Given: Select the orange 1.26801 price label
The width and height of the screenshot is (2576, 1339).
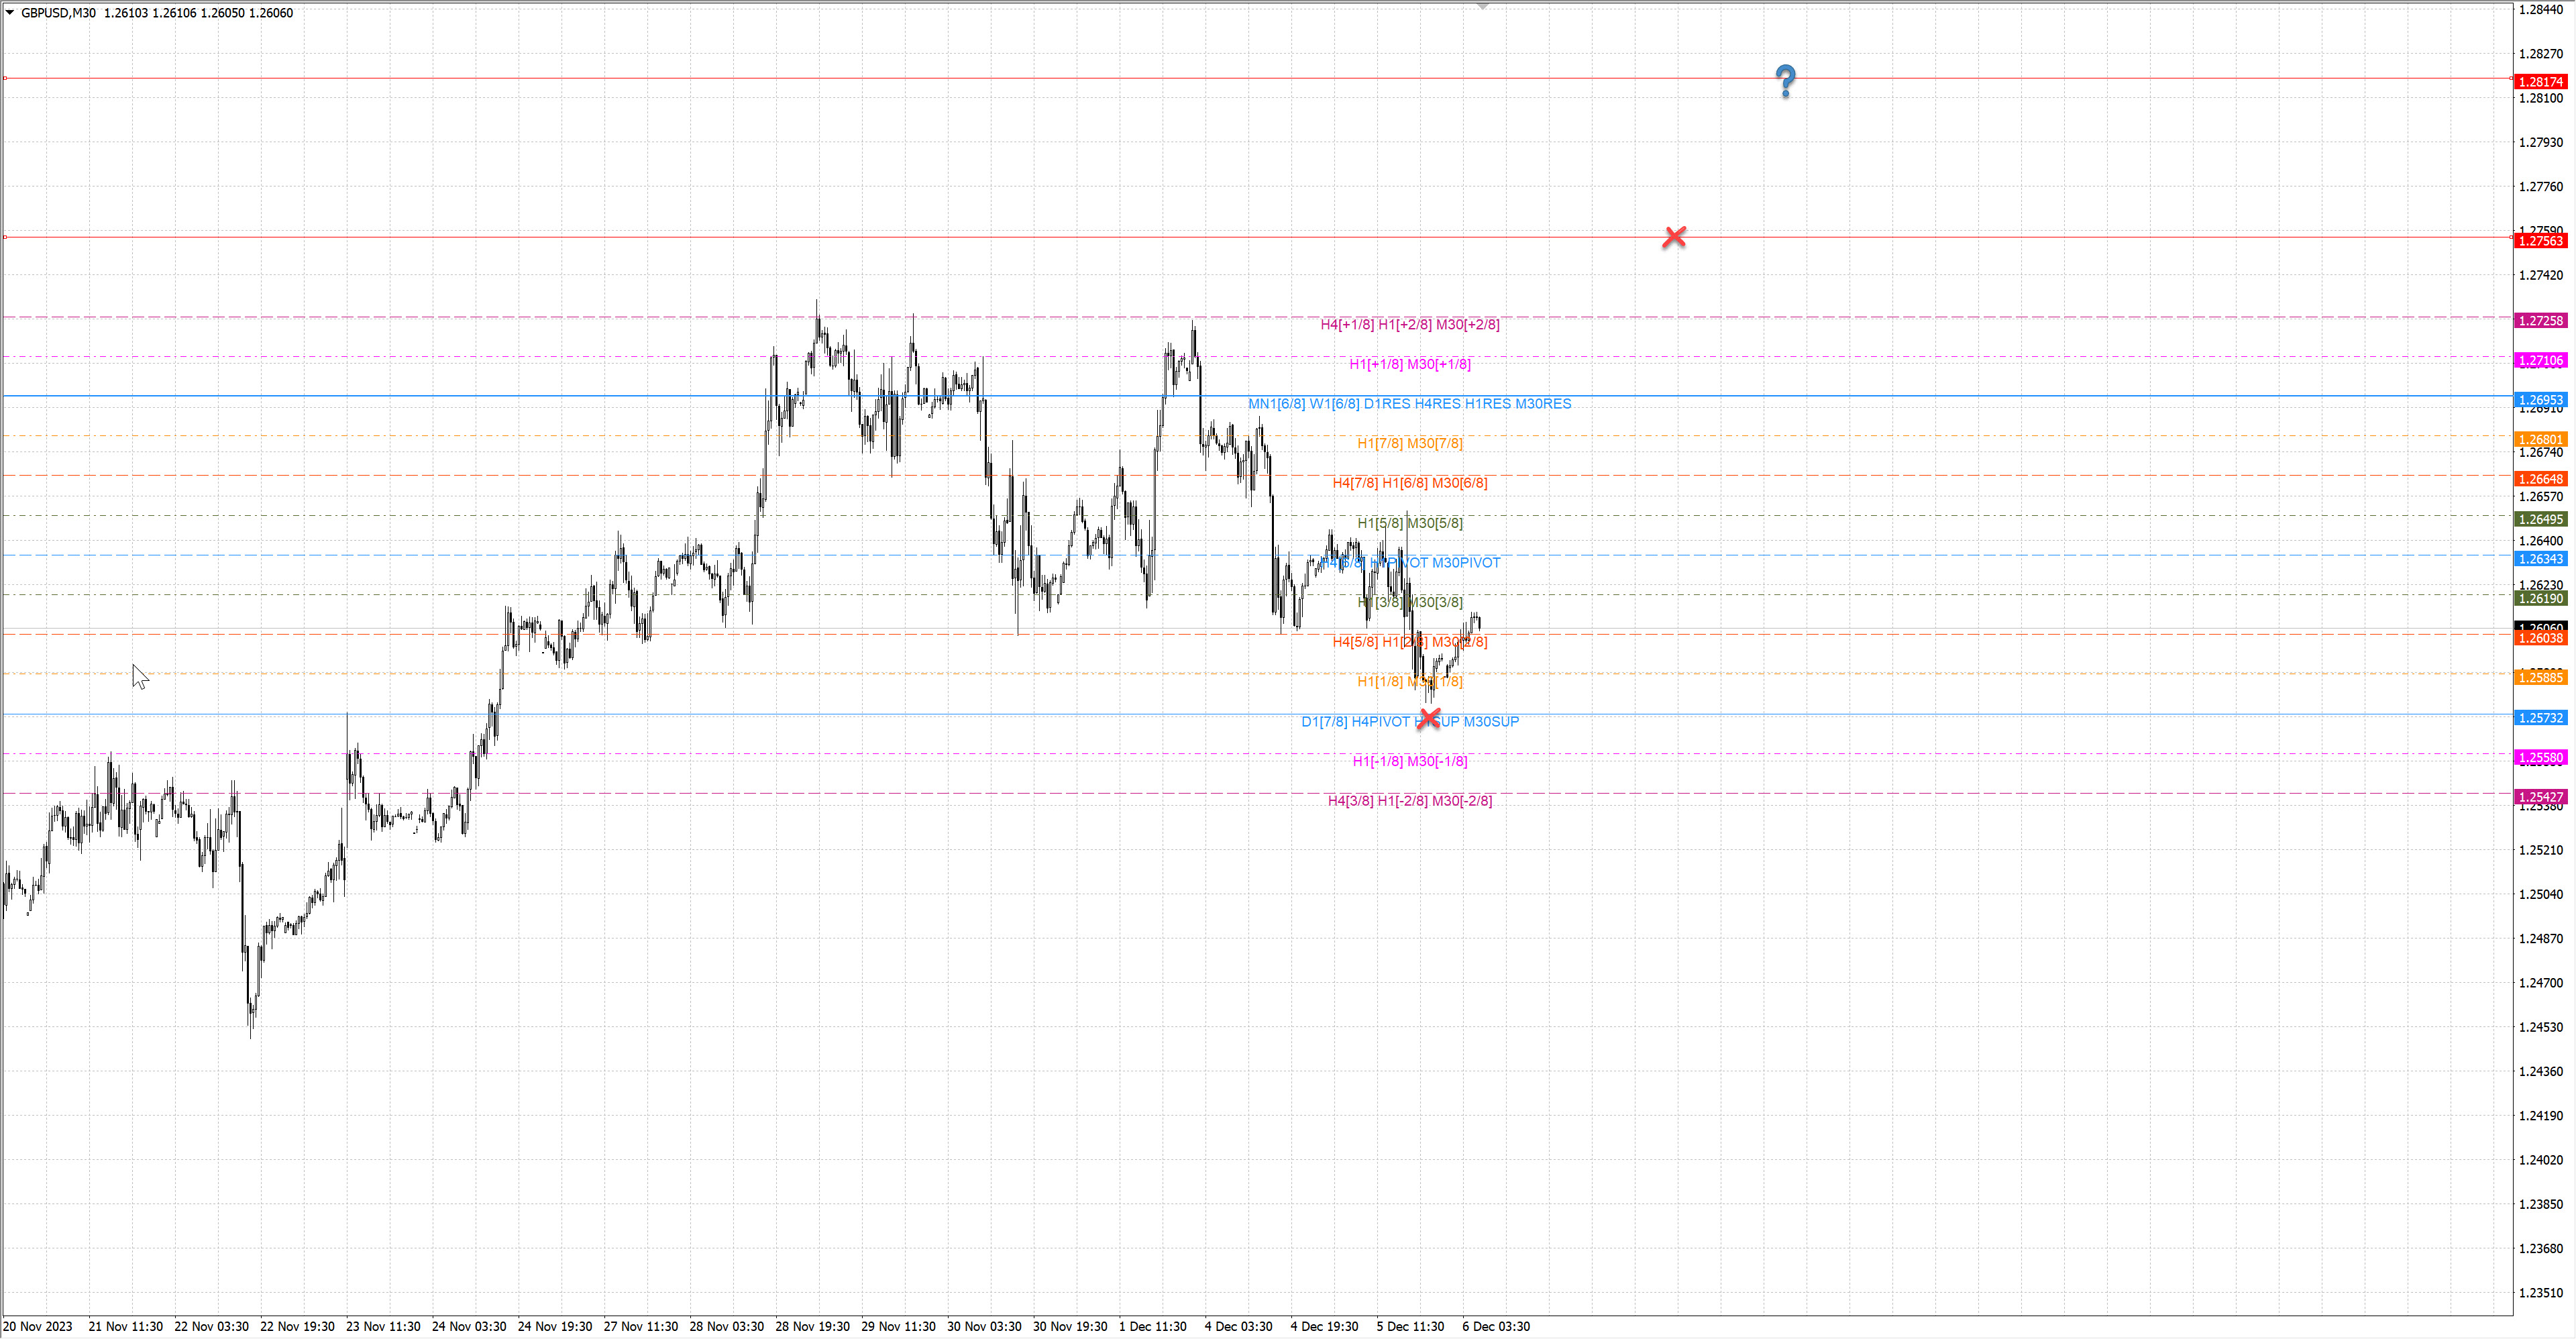Looking at the screenshot, I should pos(2540,440).
